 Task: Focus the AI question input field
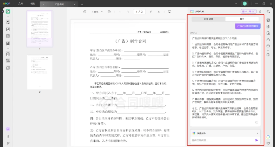tap(222, 140)
